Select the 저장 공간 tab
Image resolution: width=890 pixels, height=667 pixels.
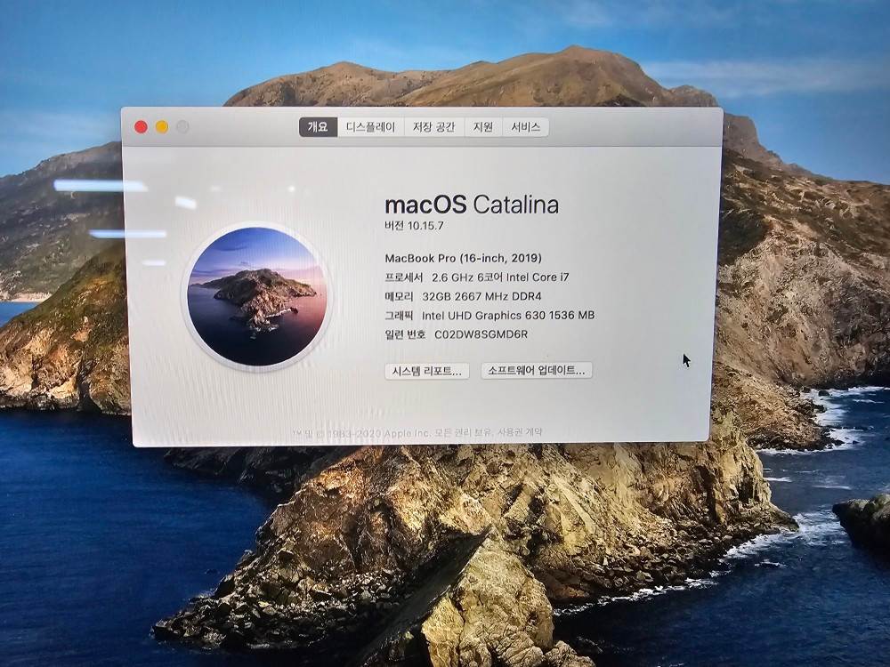(433, 127)
